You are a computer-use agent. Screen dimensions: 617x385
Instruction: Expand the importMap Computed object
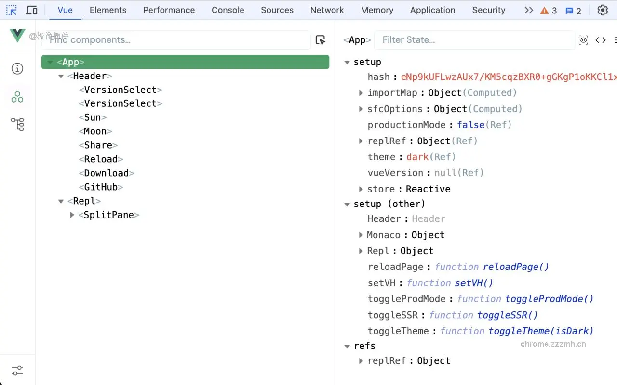click(x=361, y=93)
